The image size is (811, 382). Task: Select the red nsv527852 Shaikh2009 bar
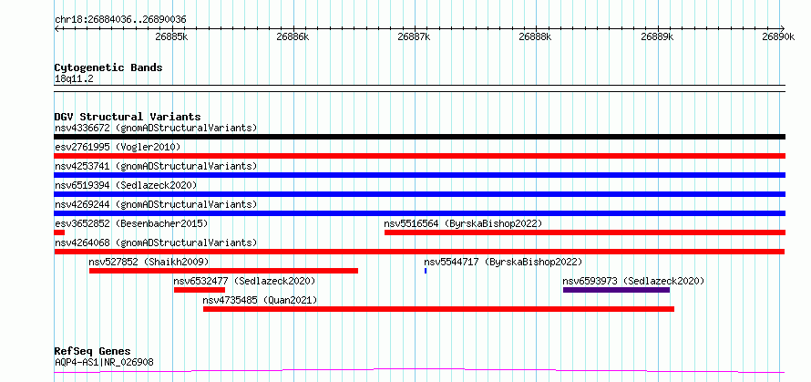pos(223,271)
